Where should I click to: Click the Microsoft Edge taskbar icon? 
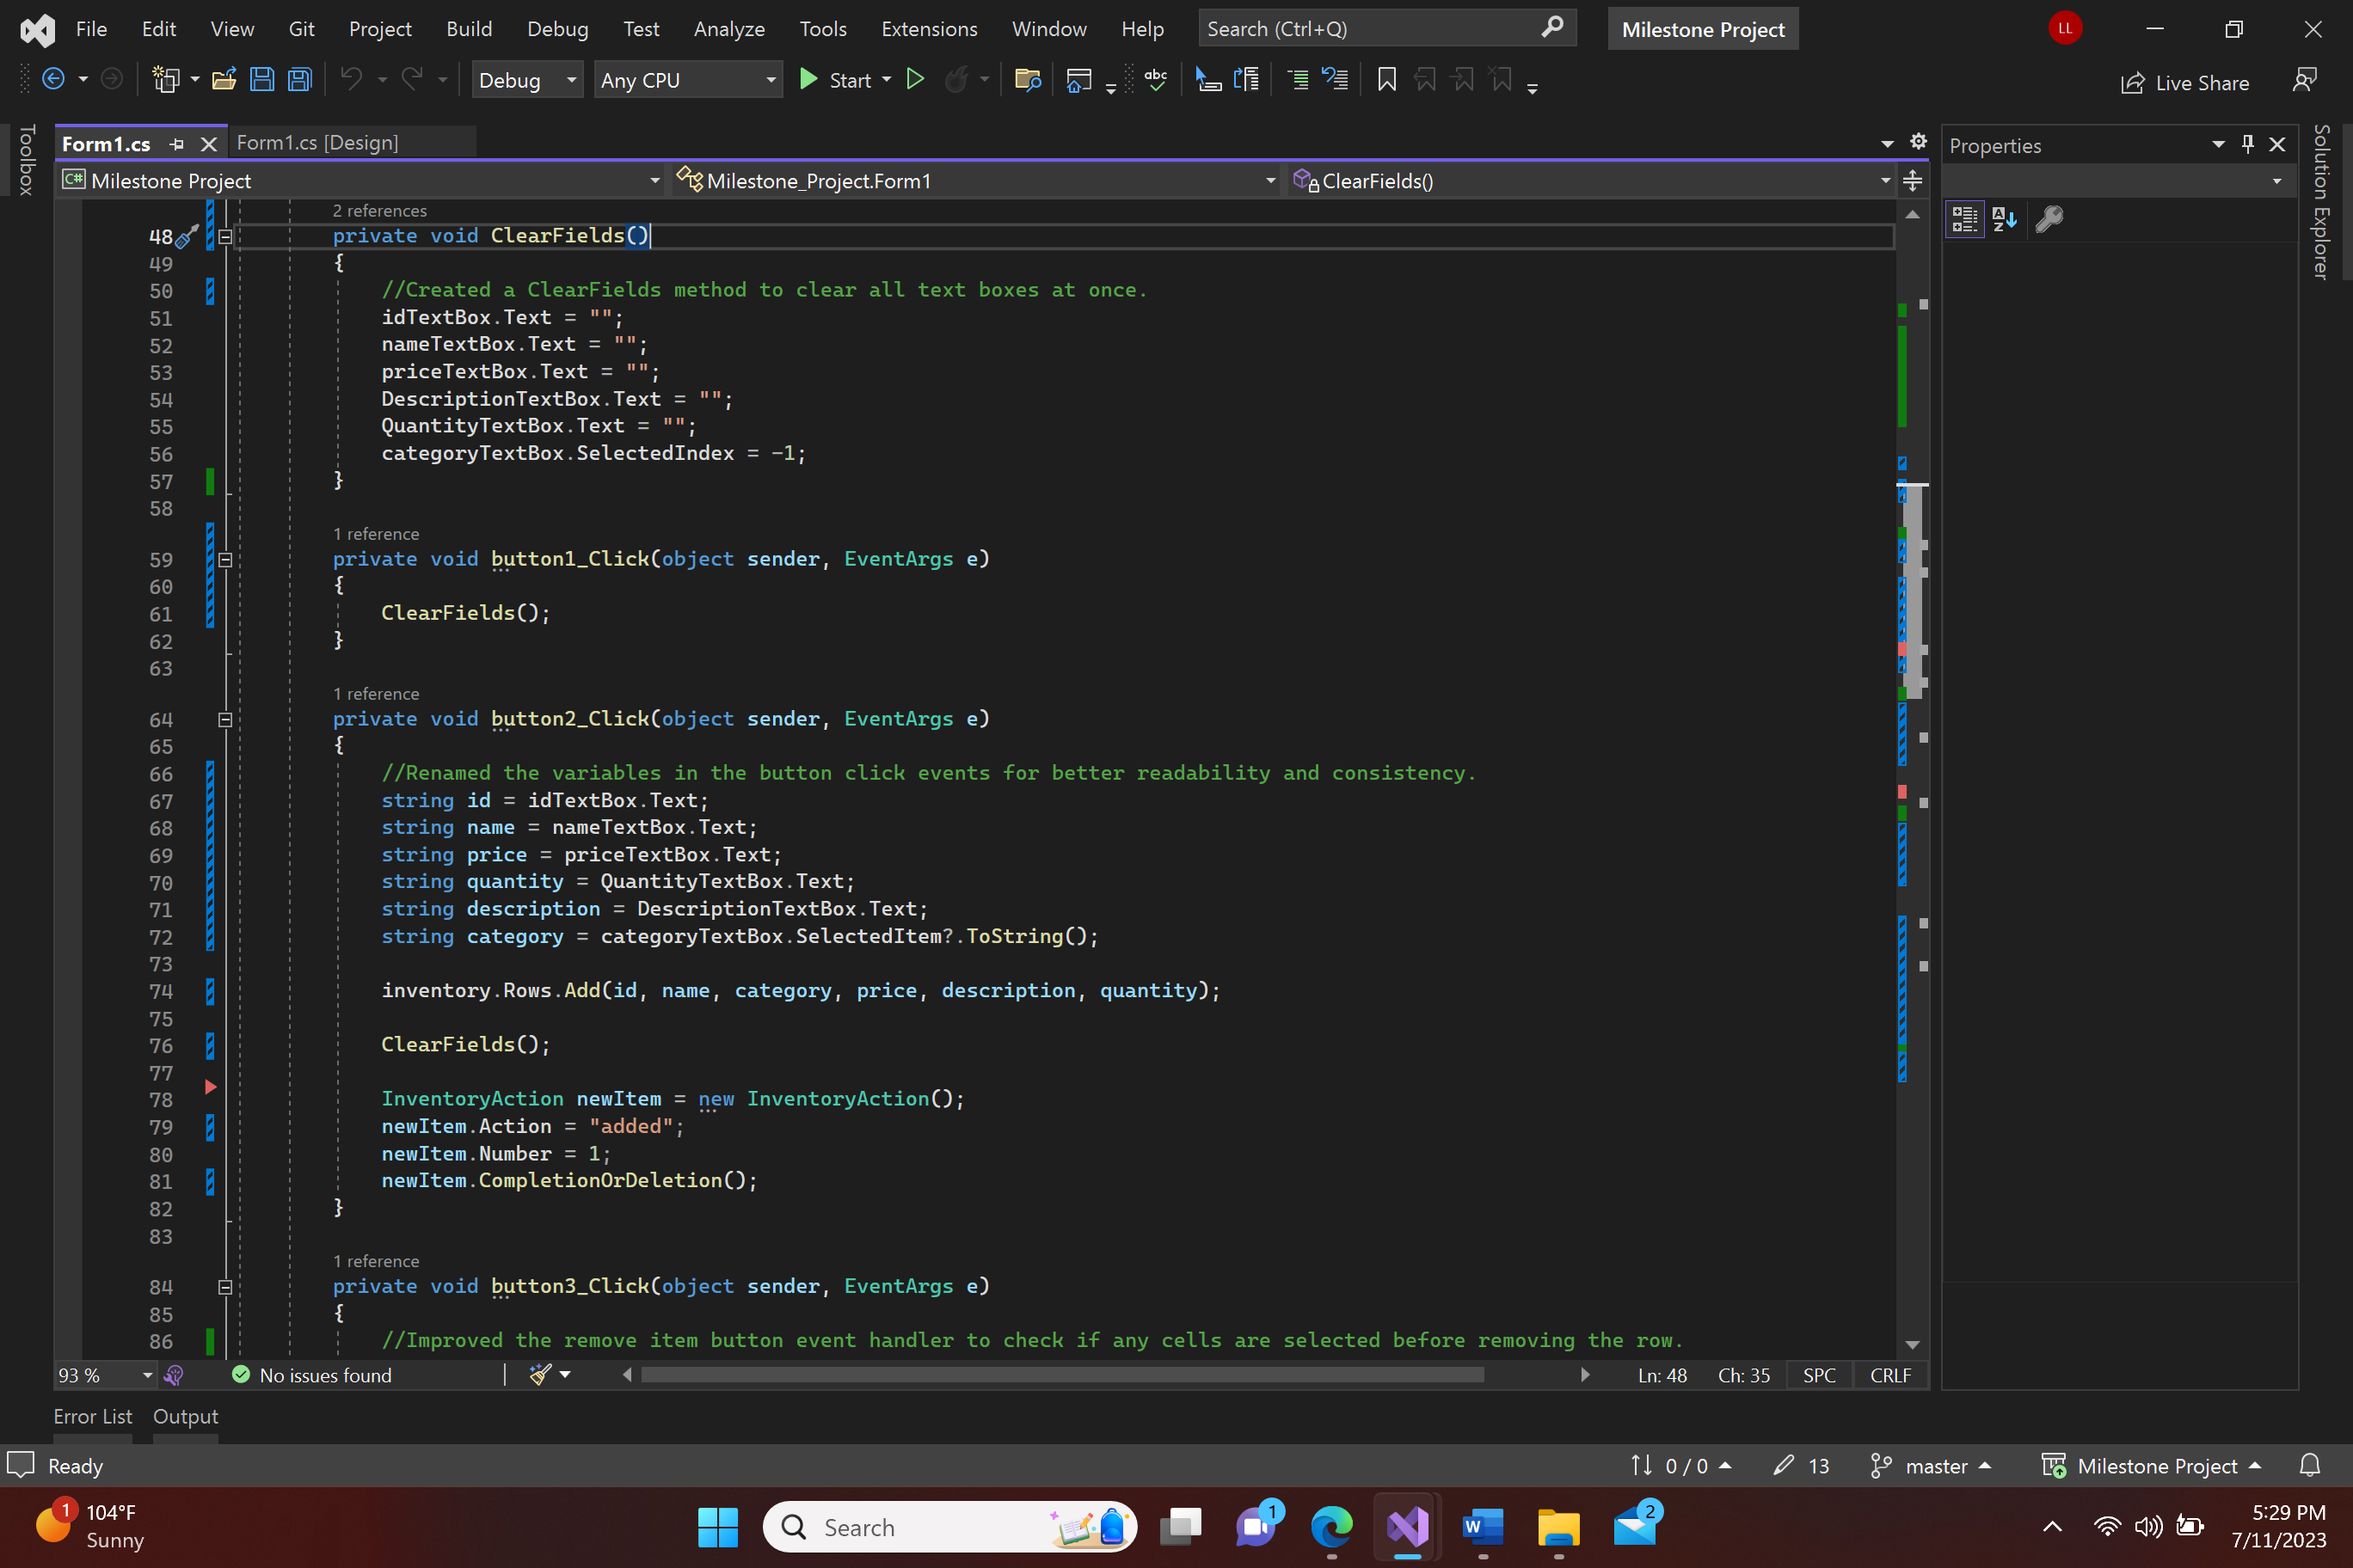pyautogui.click(x=1331, y=1526)
